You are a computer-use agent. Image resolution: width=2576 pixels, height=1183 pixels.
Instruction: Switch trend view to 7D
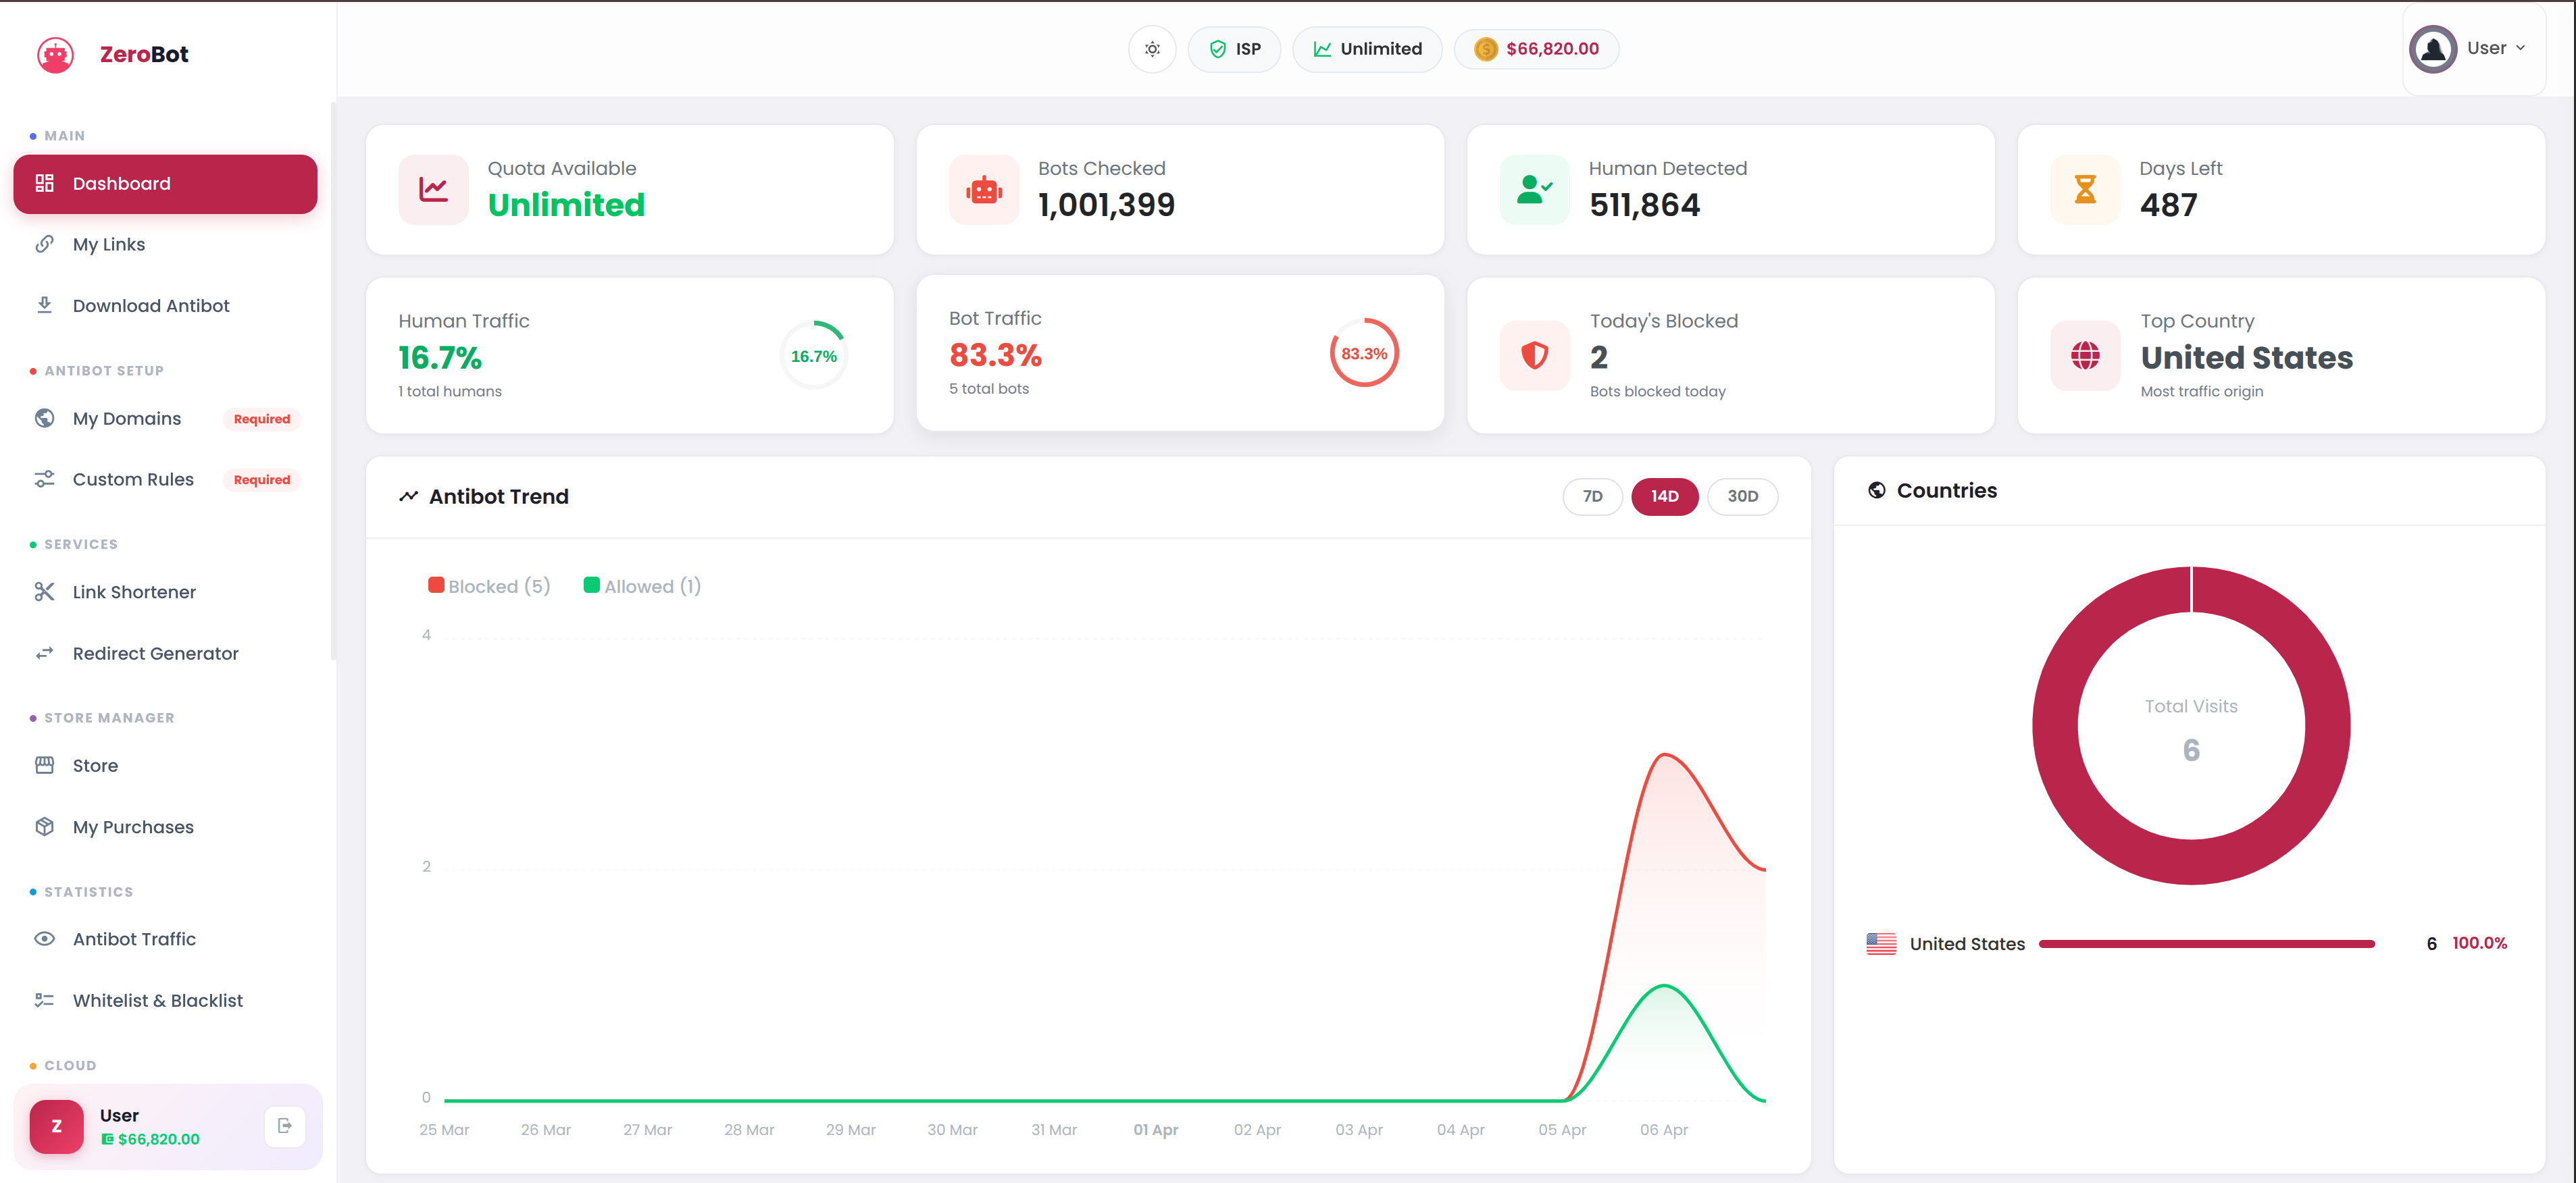[x=1592, y=496]
